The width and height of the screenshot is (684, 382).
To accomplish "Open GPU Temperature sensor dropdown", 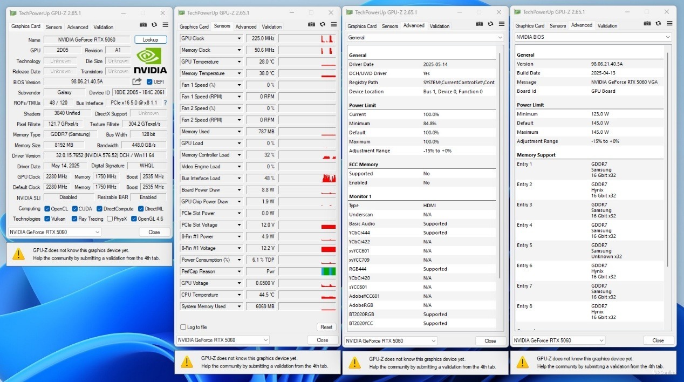I will coord(239,62).
